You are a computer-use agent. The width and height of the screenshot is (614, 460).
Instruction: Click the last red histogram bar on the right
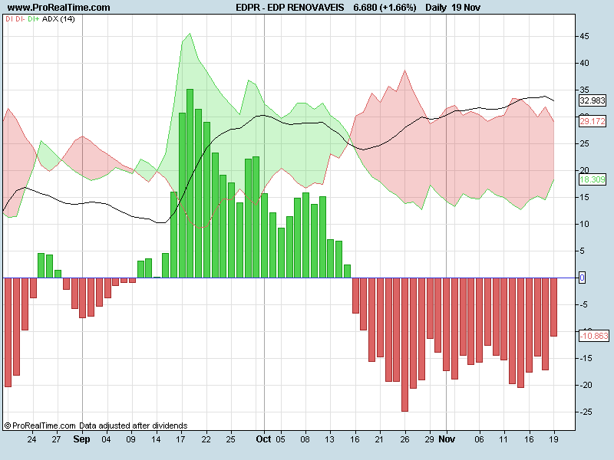pyautogui.click(x=553, y=307)
